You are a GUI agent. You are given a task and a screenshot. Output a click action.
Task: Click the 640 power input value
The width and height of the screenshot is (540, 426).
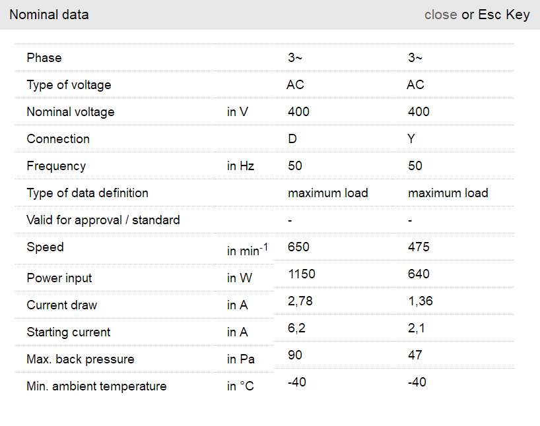point(419,274)
